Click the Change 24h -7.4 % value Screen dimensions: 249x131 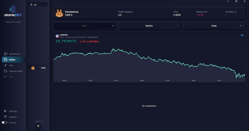(x=200, y=15)
